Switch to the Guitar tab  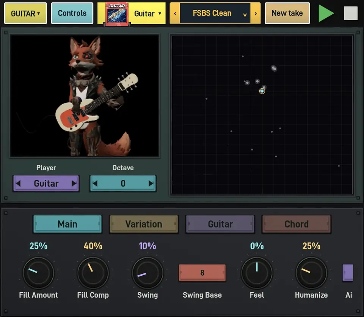coord(220,224)
